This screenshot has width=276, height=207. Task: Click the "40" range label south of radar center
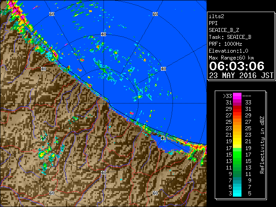pos(103,172)
